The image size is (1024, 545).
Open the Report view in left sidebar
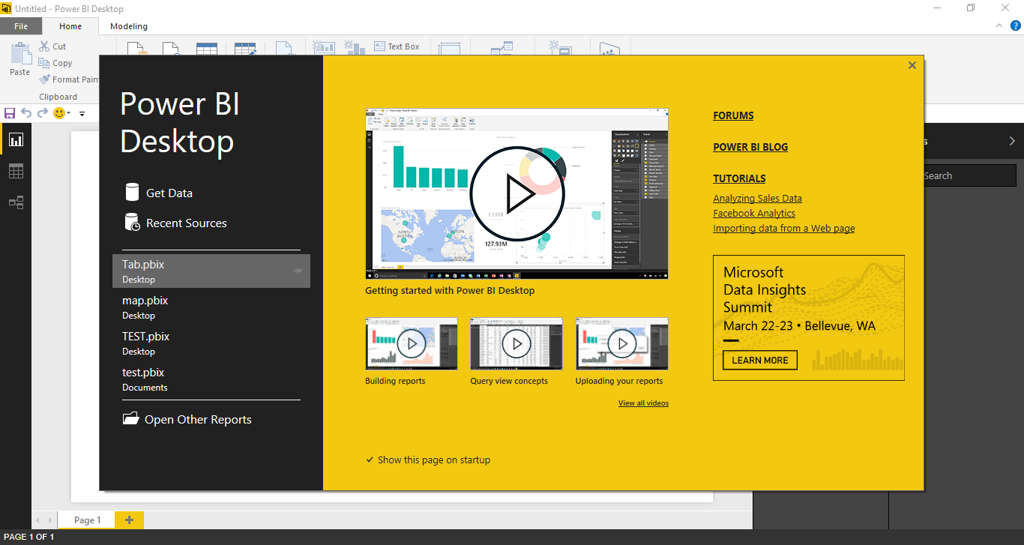[16, 139]
